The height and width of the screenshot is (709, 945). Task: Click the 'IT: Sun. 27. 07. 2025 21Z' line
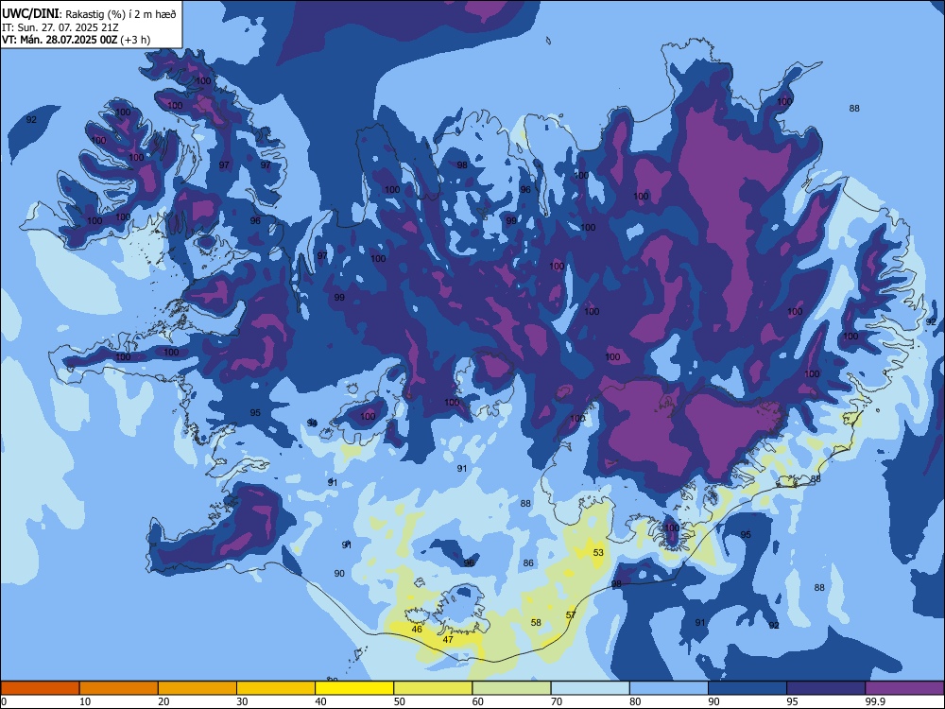pos(60,27)
